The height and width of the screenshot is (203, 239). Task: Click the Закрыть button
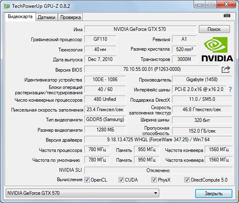click(x=213, y=194)
